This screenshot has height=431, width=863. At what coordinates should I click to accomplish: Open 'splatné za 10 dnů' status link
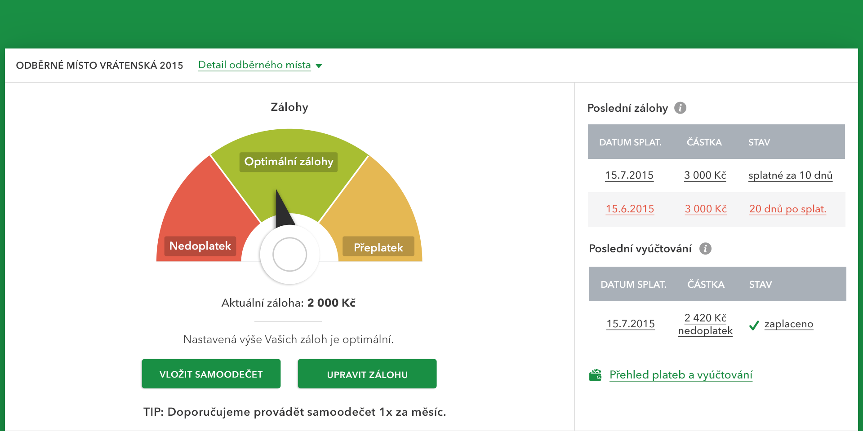click(x=791, y=175)
